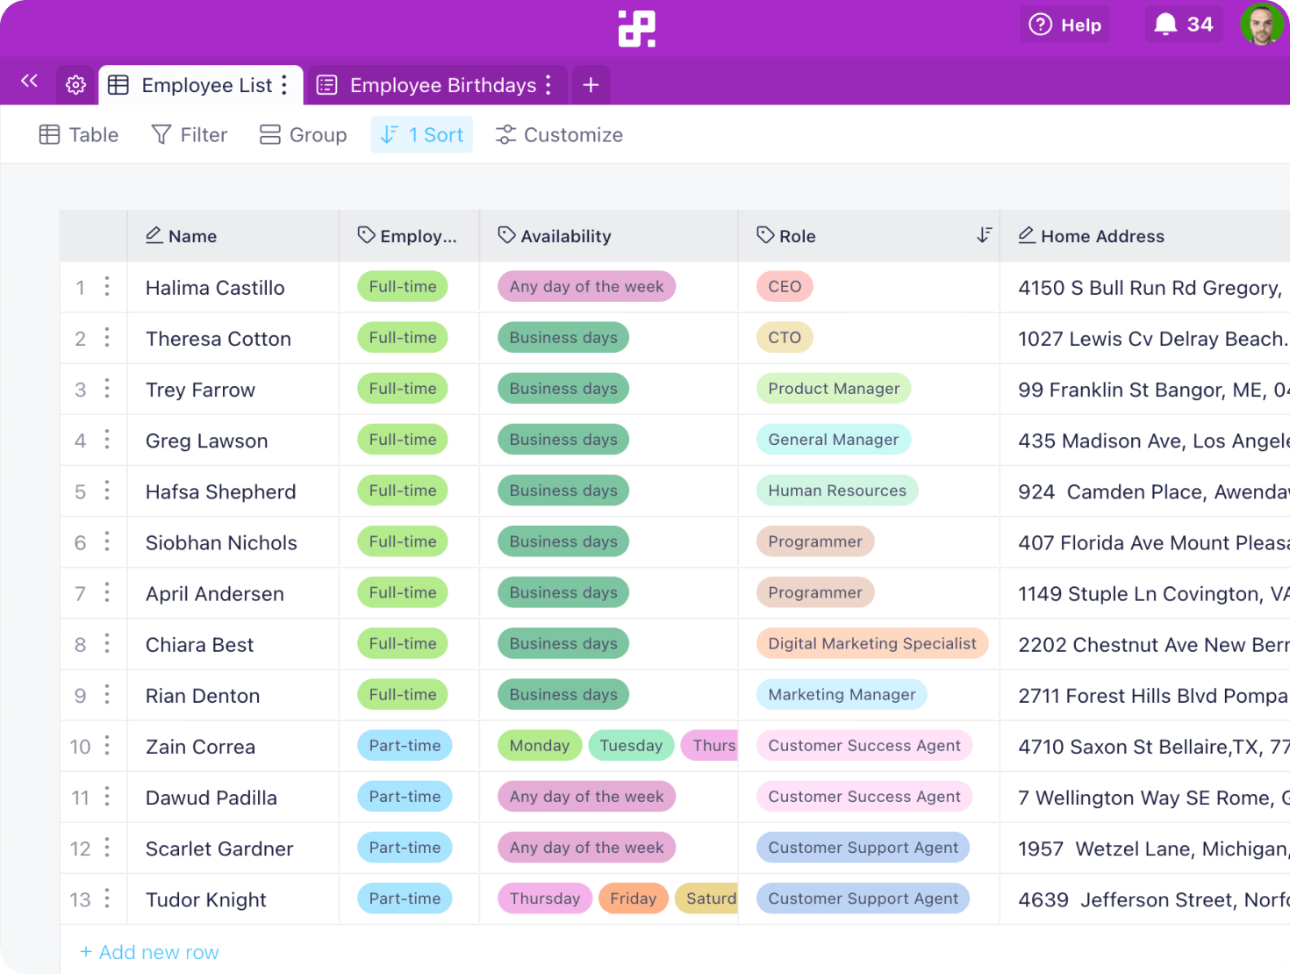Open the Group options
Image resolution: width=1290 pixels, height=974 pixels.
click(x=304, y=135)
